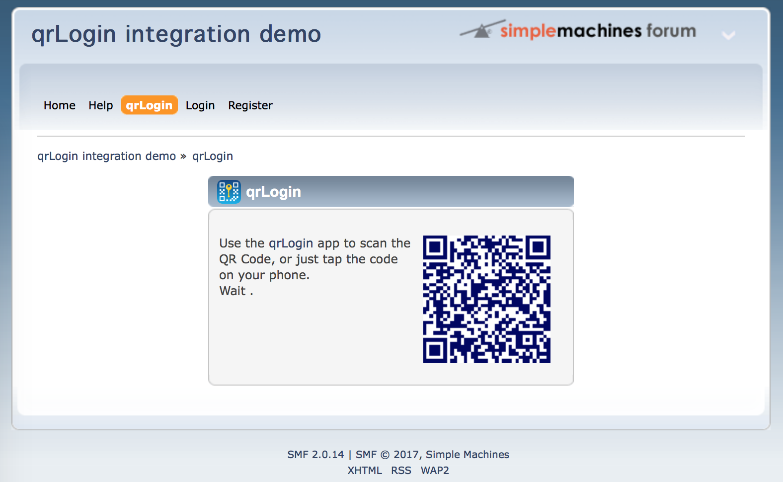Screen dimensions: 783x482
Task: Open the Register menu item
Action: [x=250, y=105]
